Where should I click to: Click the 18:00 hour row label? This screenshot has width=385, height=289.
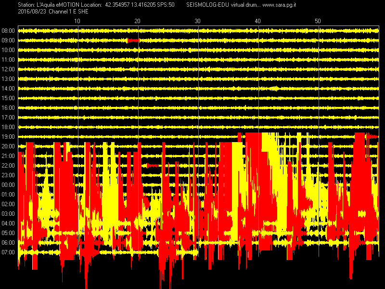8,127
